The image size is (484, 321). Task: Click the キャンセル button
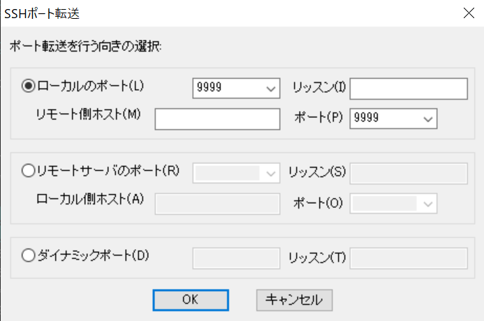tap(294, 300)
